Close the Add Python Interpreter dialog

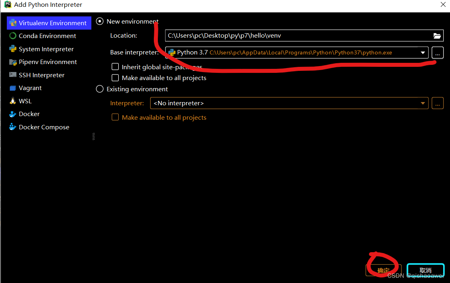(443, 4)
